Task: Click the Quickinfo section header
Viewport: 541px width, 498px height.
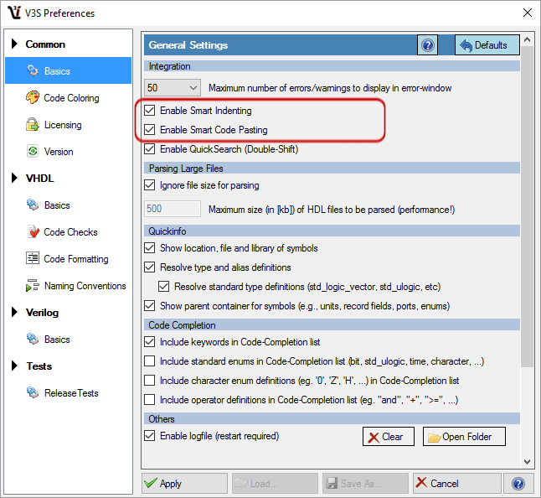Action: [332, 231]
